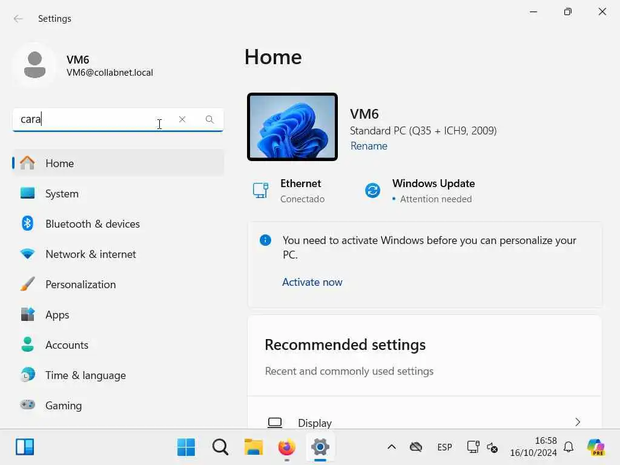Open Apps settings category
620x465 pixels.
[118, 315]
